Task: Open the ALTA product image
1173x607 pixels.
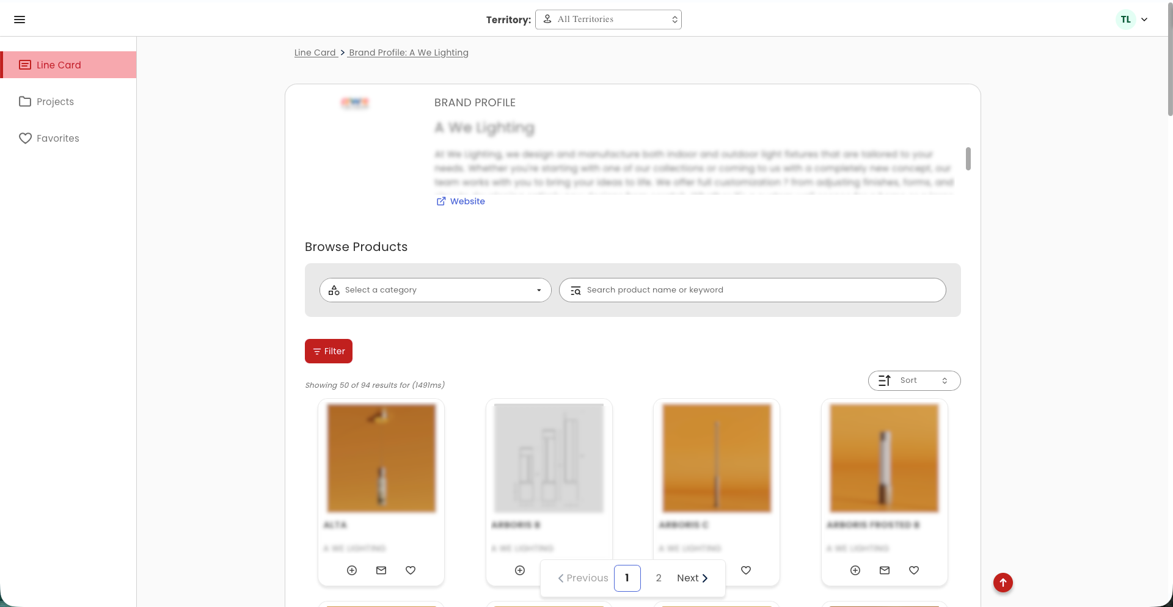Action: [381, 458]
